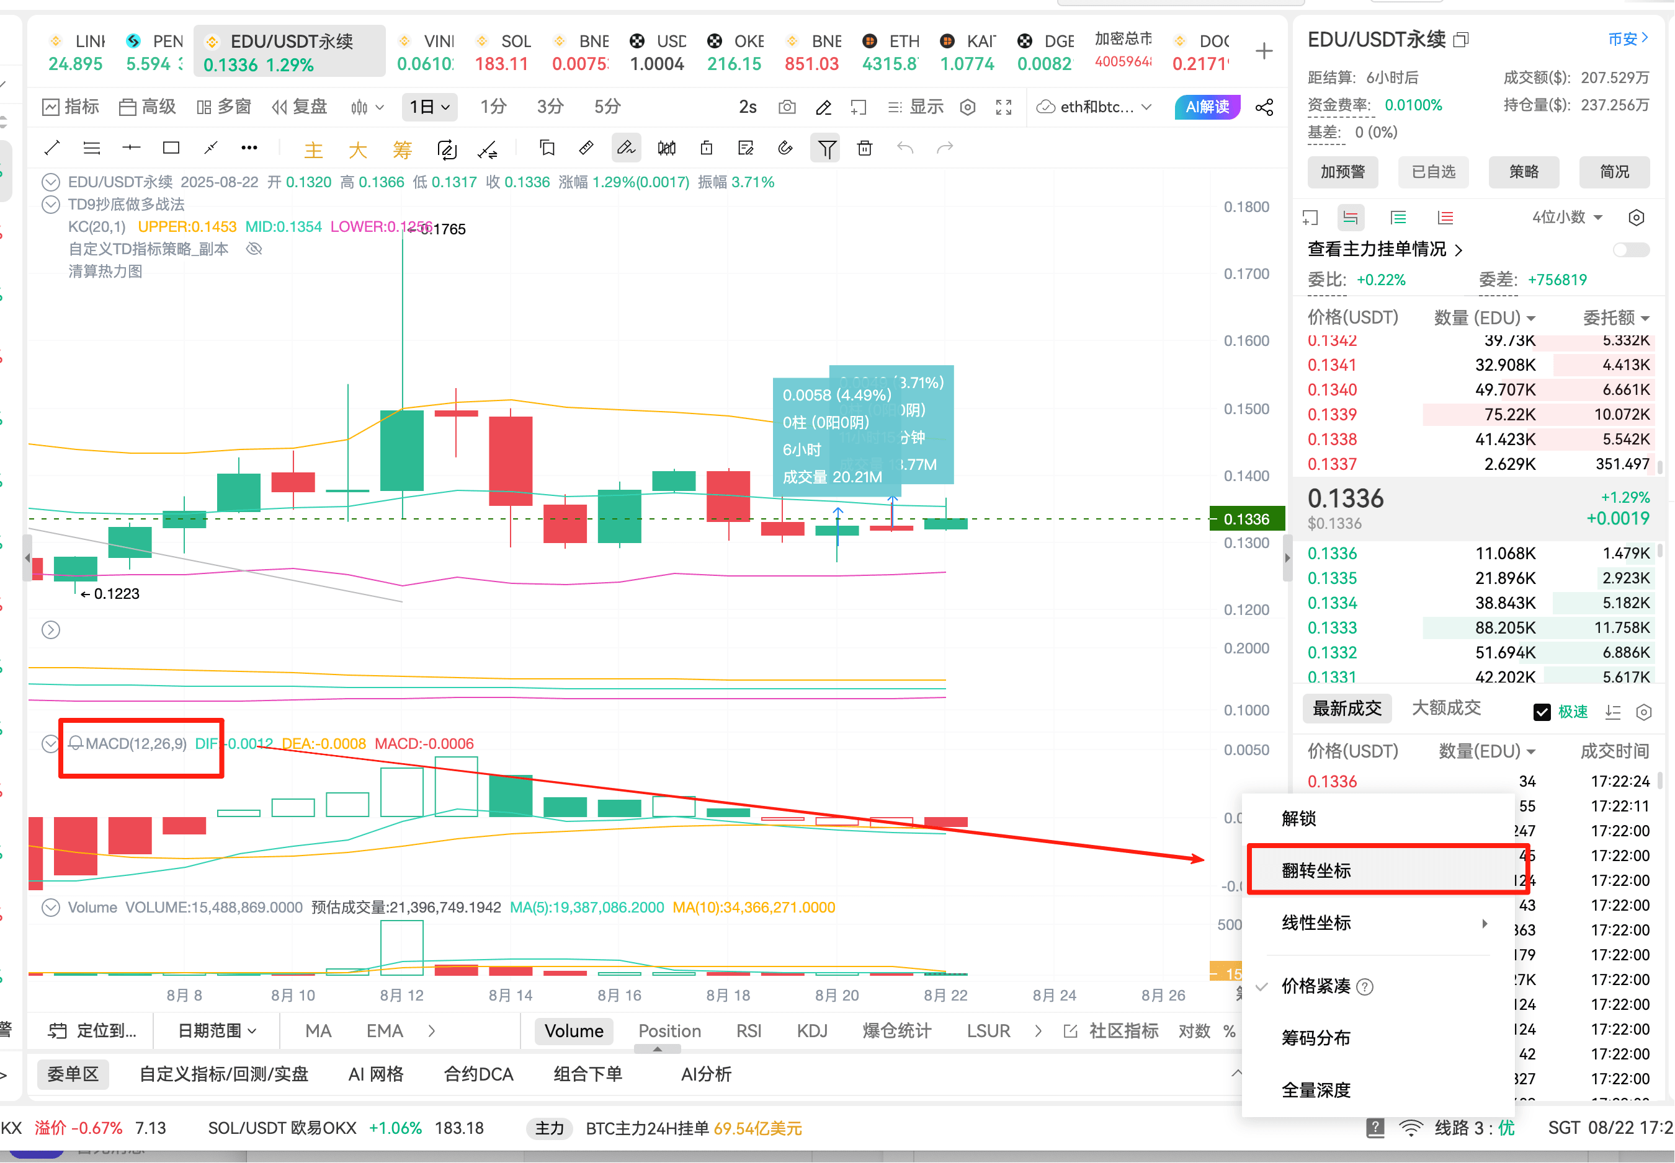This screenshot has height=1163, width=1675.
Task: Switch to the SOL ticker tab
Action: pyautogui.click(x=502, y=51)
